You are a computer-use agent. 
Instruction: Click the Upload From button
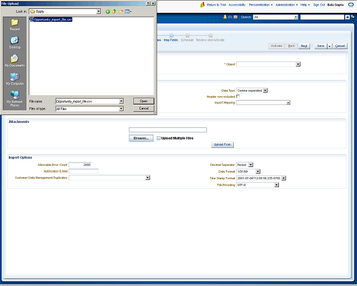point(223,145)
